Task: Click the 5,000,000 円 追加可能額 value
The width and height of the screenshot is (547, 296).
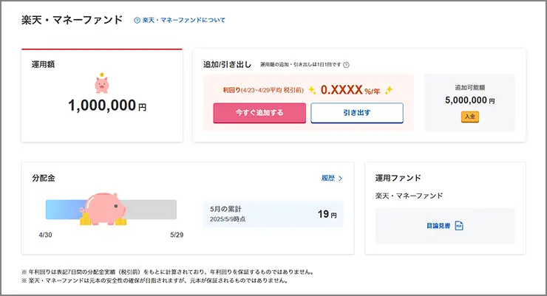Action: coord(470,100)
